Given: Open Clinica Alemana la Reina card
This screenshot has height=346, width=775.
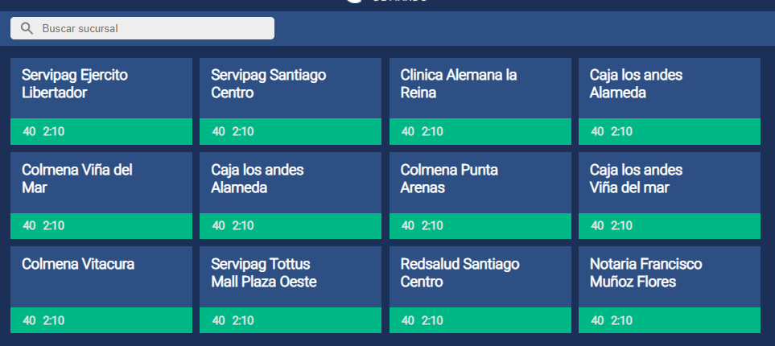Looking at the screenshot, I should click(480, 101).
